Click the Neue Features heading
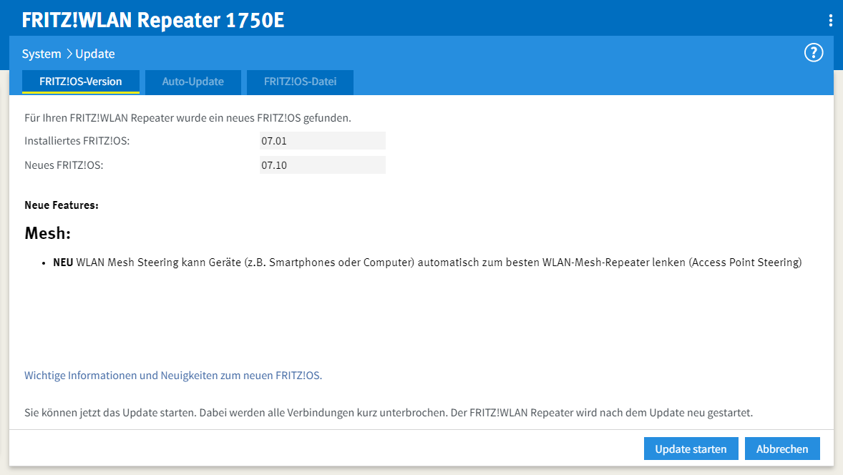This screenshot has width=843, height=475. [62, 205]
